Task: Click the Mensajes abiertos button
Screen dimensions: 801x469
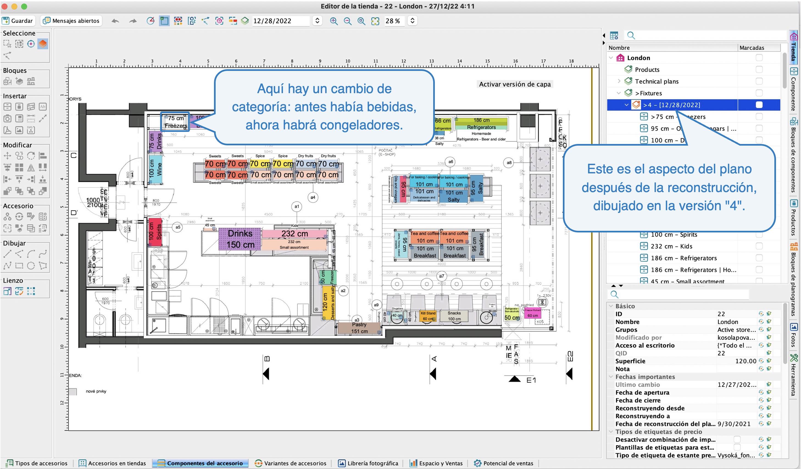Action: click(71, 21)
